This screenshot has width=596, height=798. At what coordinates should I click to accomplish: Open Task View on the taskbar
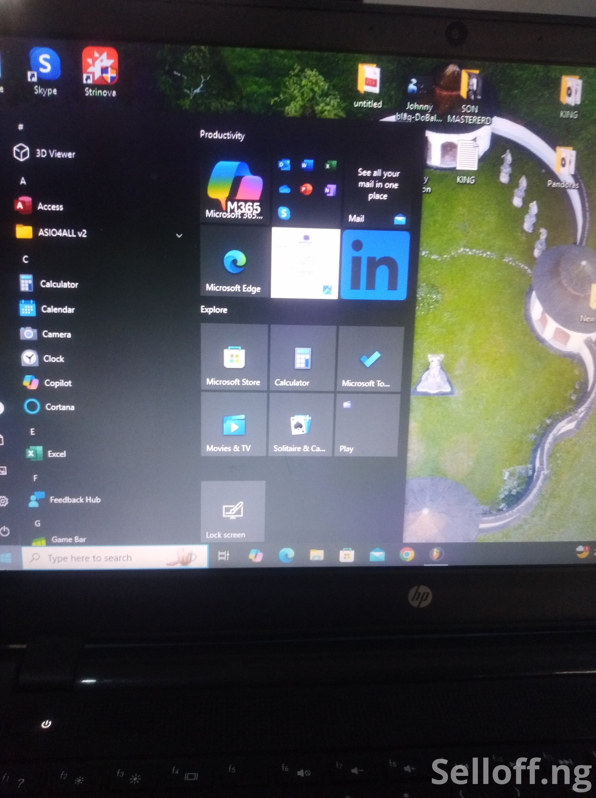tap(223, 556)
